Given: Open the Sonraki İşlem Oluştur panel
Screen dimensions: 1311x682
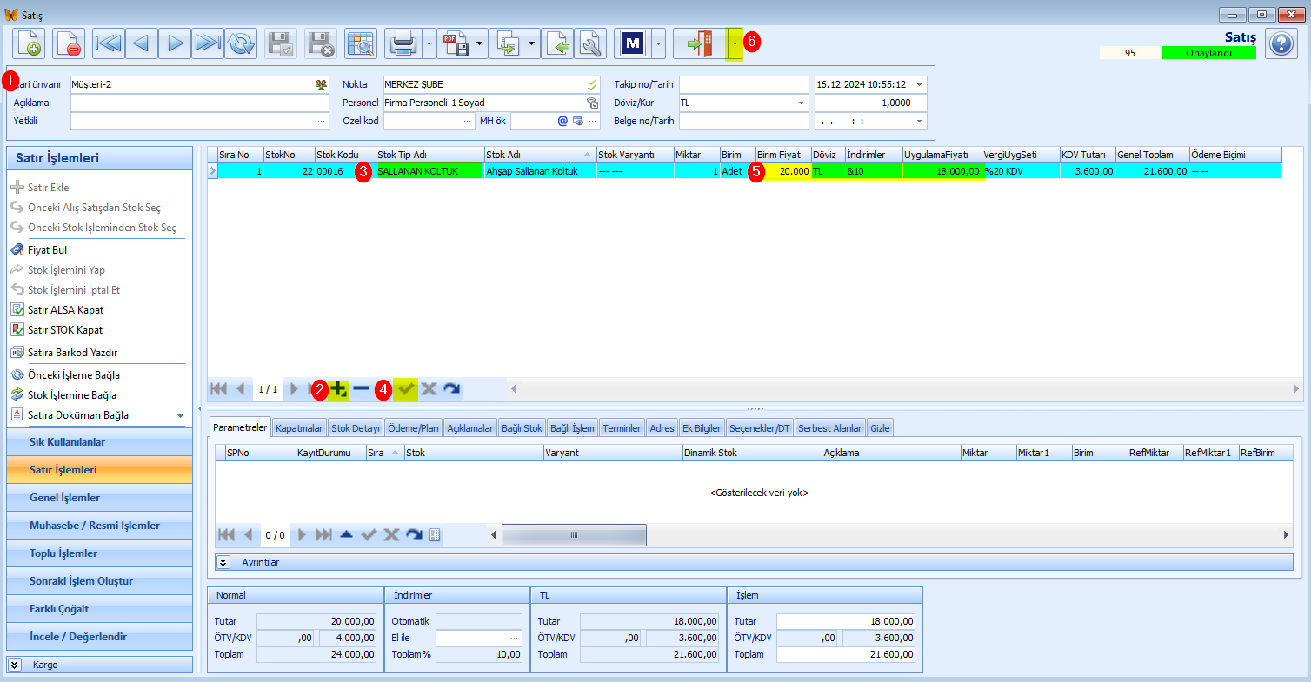Looking at the screenshot, I should pyautogui.click(x=99, y=581).
